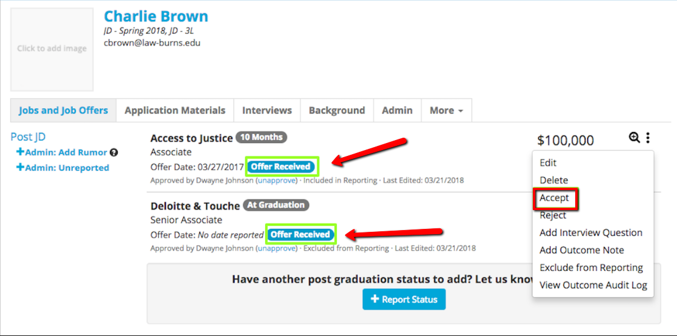Click the help question mark icon
Image resolution: width=677 pixels, height=336 pixels.
(x=114, y=152)
